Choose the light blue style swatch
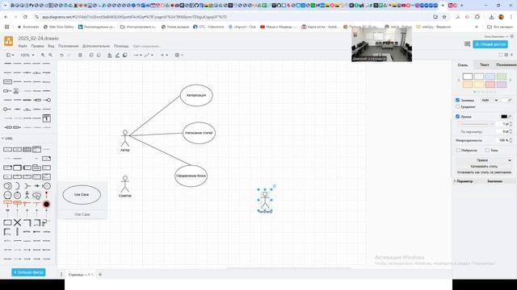This screenshot has width=517, height=290. pos(490,77)
